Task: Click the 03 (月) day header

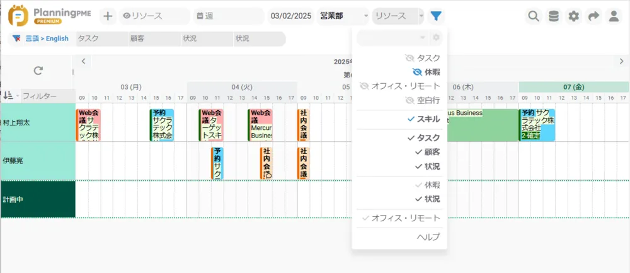Action: point(131,87)
